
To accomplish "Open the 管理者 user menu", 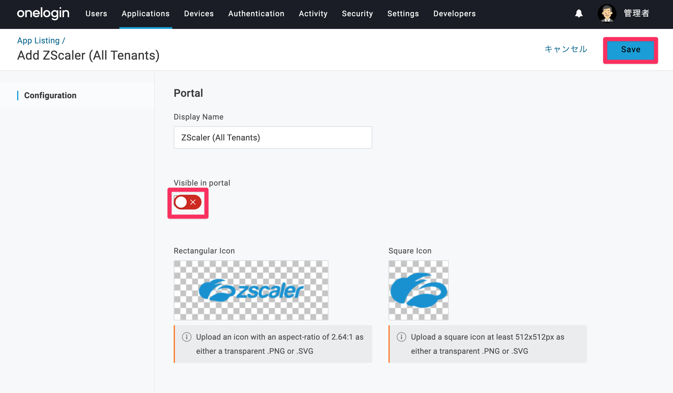I will [636, 13].
